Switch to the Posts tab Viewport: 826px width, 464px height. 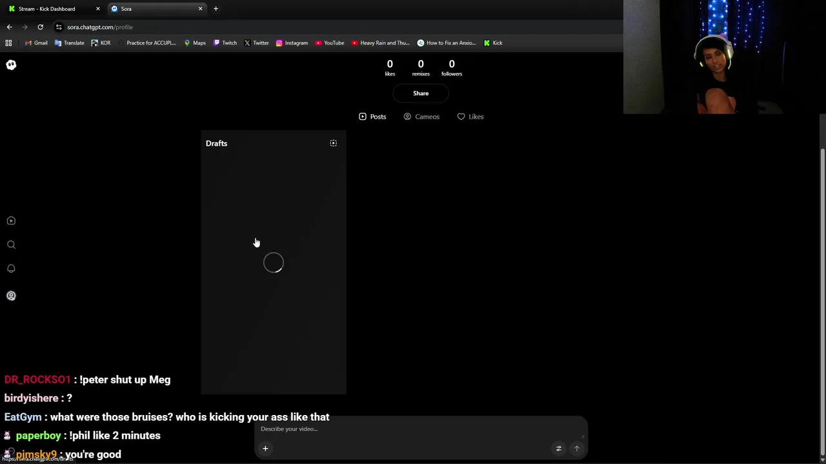pos(372,117)
